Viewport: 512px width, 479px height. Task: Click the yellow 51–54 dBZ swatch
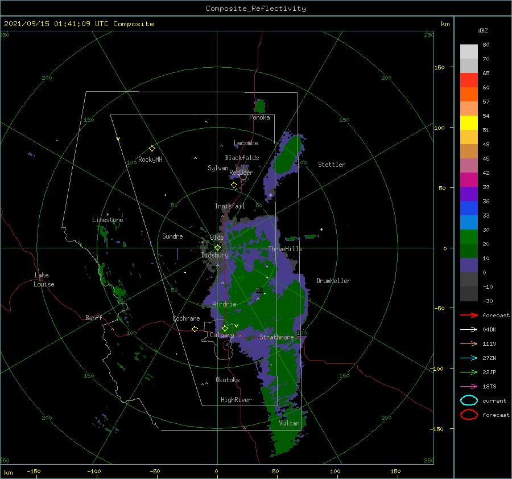point(469,122)
